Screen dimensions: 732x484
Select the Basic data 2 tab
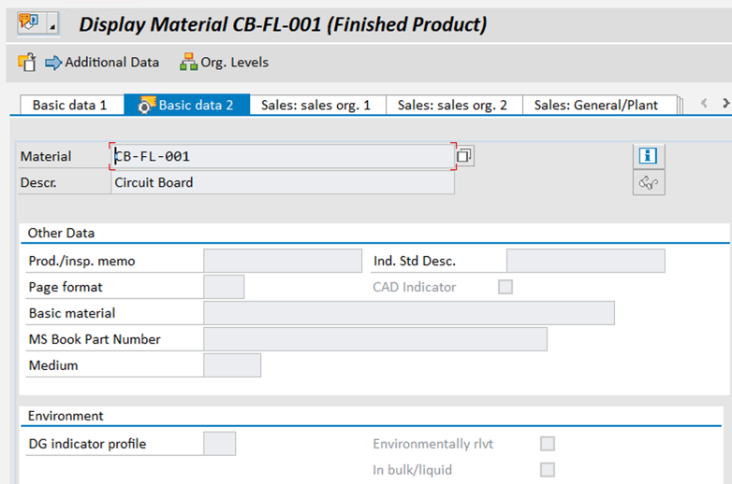click(x=186, y=105)
